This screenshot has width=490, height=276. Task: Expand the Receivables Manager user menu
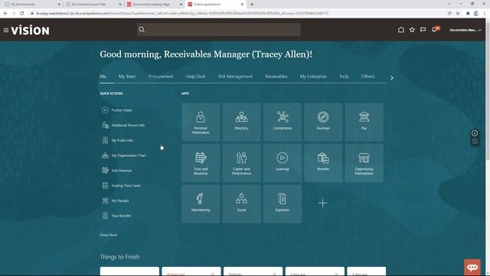click(465, 30)
